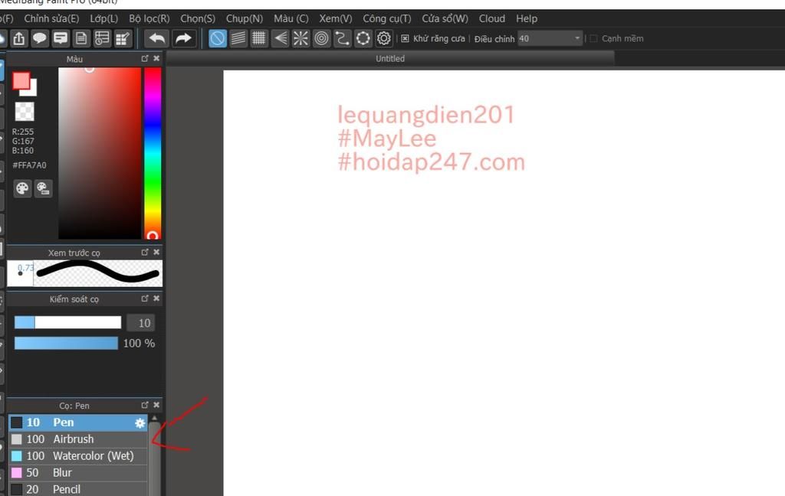Click the white background color swatch
This screenshot has height=496, width=785.
32,90
